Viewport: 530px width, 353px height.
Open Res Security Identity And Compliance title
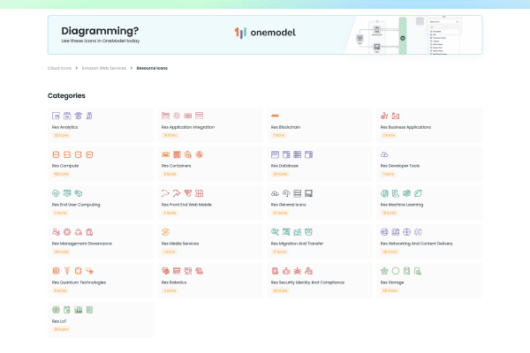(307, 282)
